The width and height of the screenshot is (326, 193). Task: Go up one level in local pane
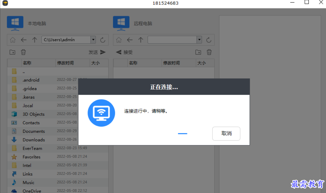[35, 40]
